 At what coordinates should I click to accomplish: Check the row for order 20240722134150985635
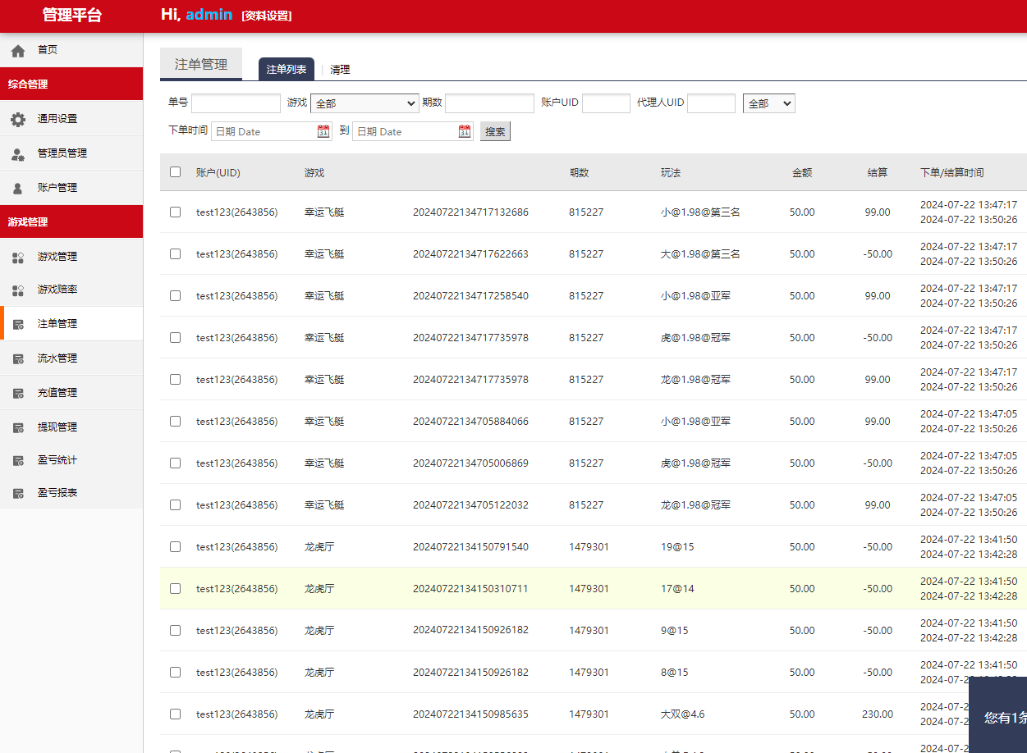coord(175,714)
